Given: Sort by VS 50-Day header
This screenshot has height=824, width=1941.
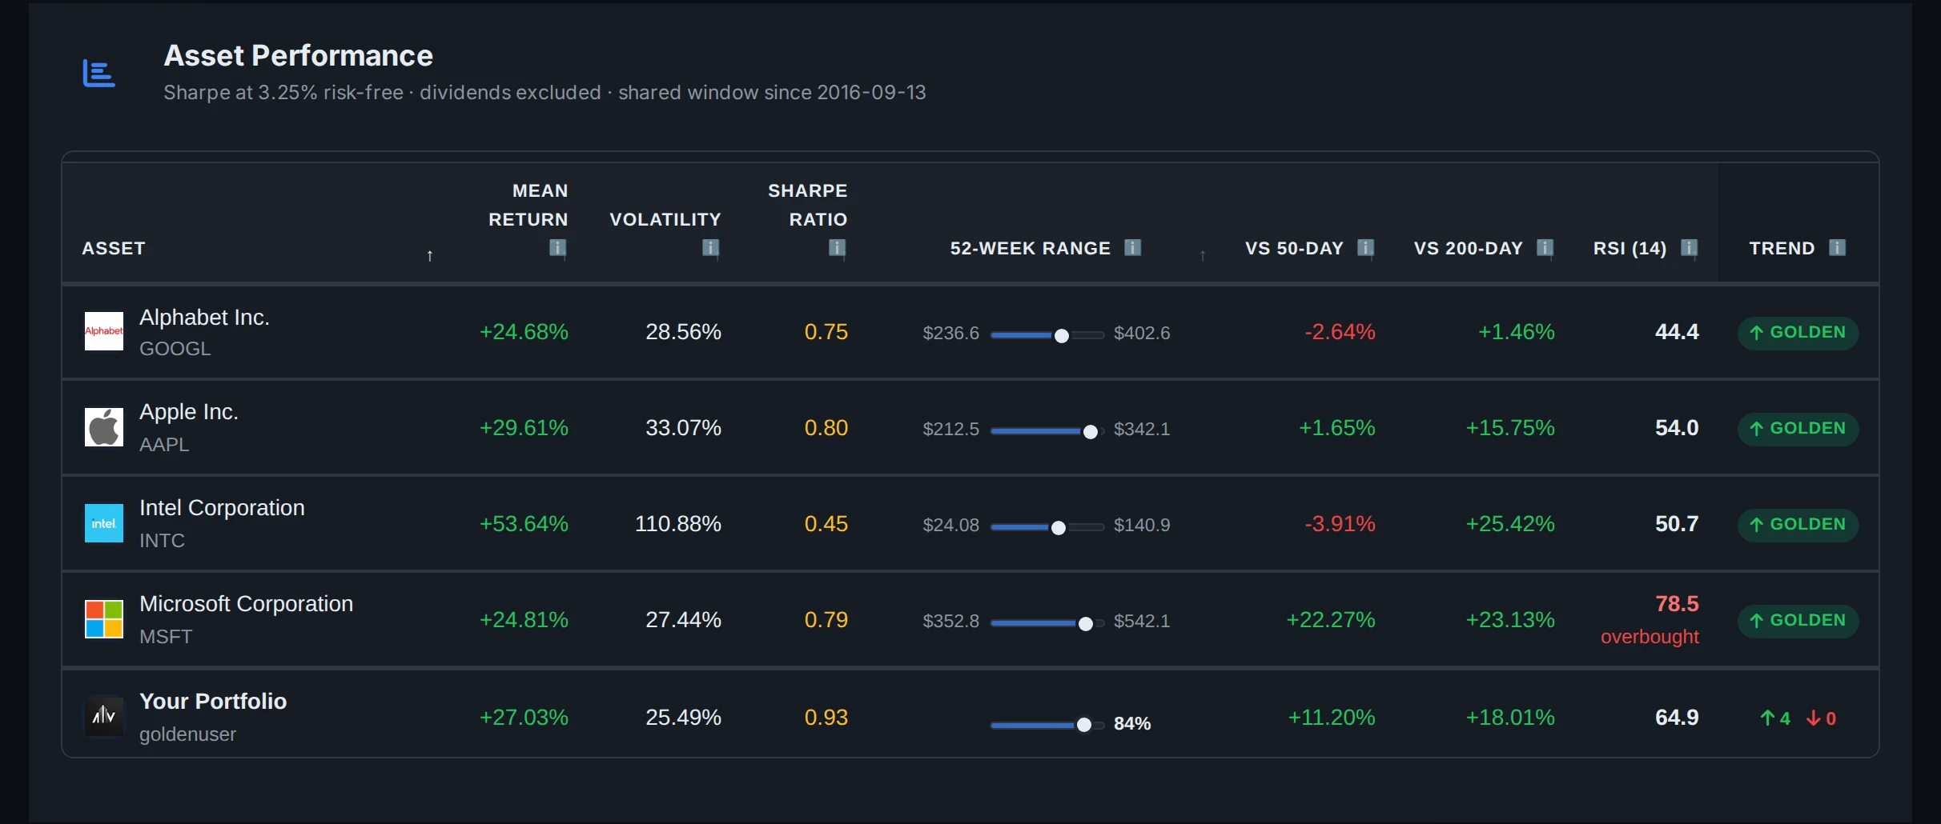Looking at the screenshot, I should (x=1294, y=248).
